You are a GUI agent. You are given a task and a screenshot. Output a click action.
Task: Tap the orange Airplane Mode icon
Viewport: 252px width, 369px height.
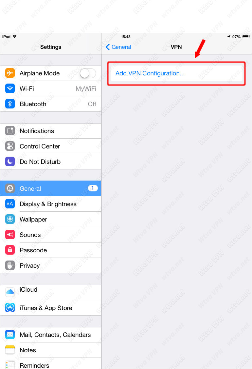tap(10, 73)
